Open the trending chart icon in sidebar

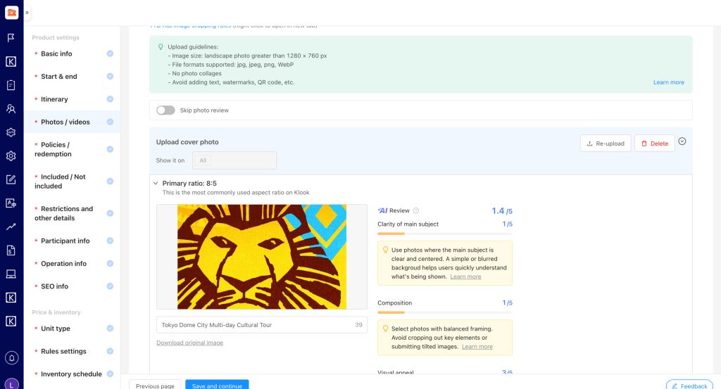11,227
